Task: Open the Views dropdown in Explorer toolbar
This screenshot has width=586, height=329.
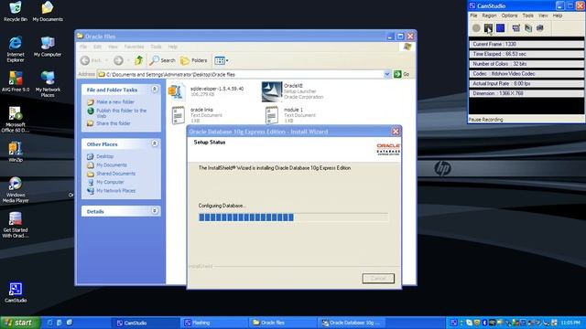Action: pyautogui.click(x=222, y=60)
